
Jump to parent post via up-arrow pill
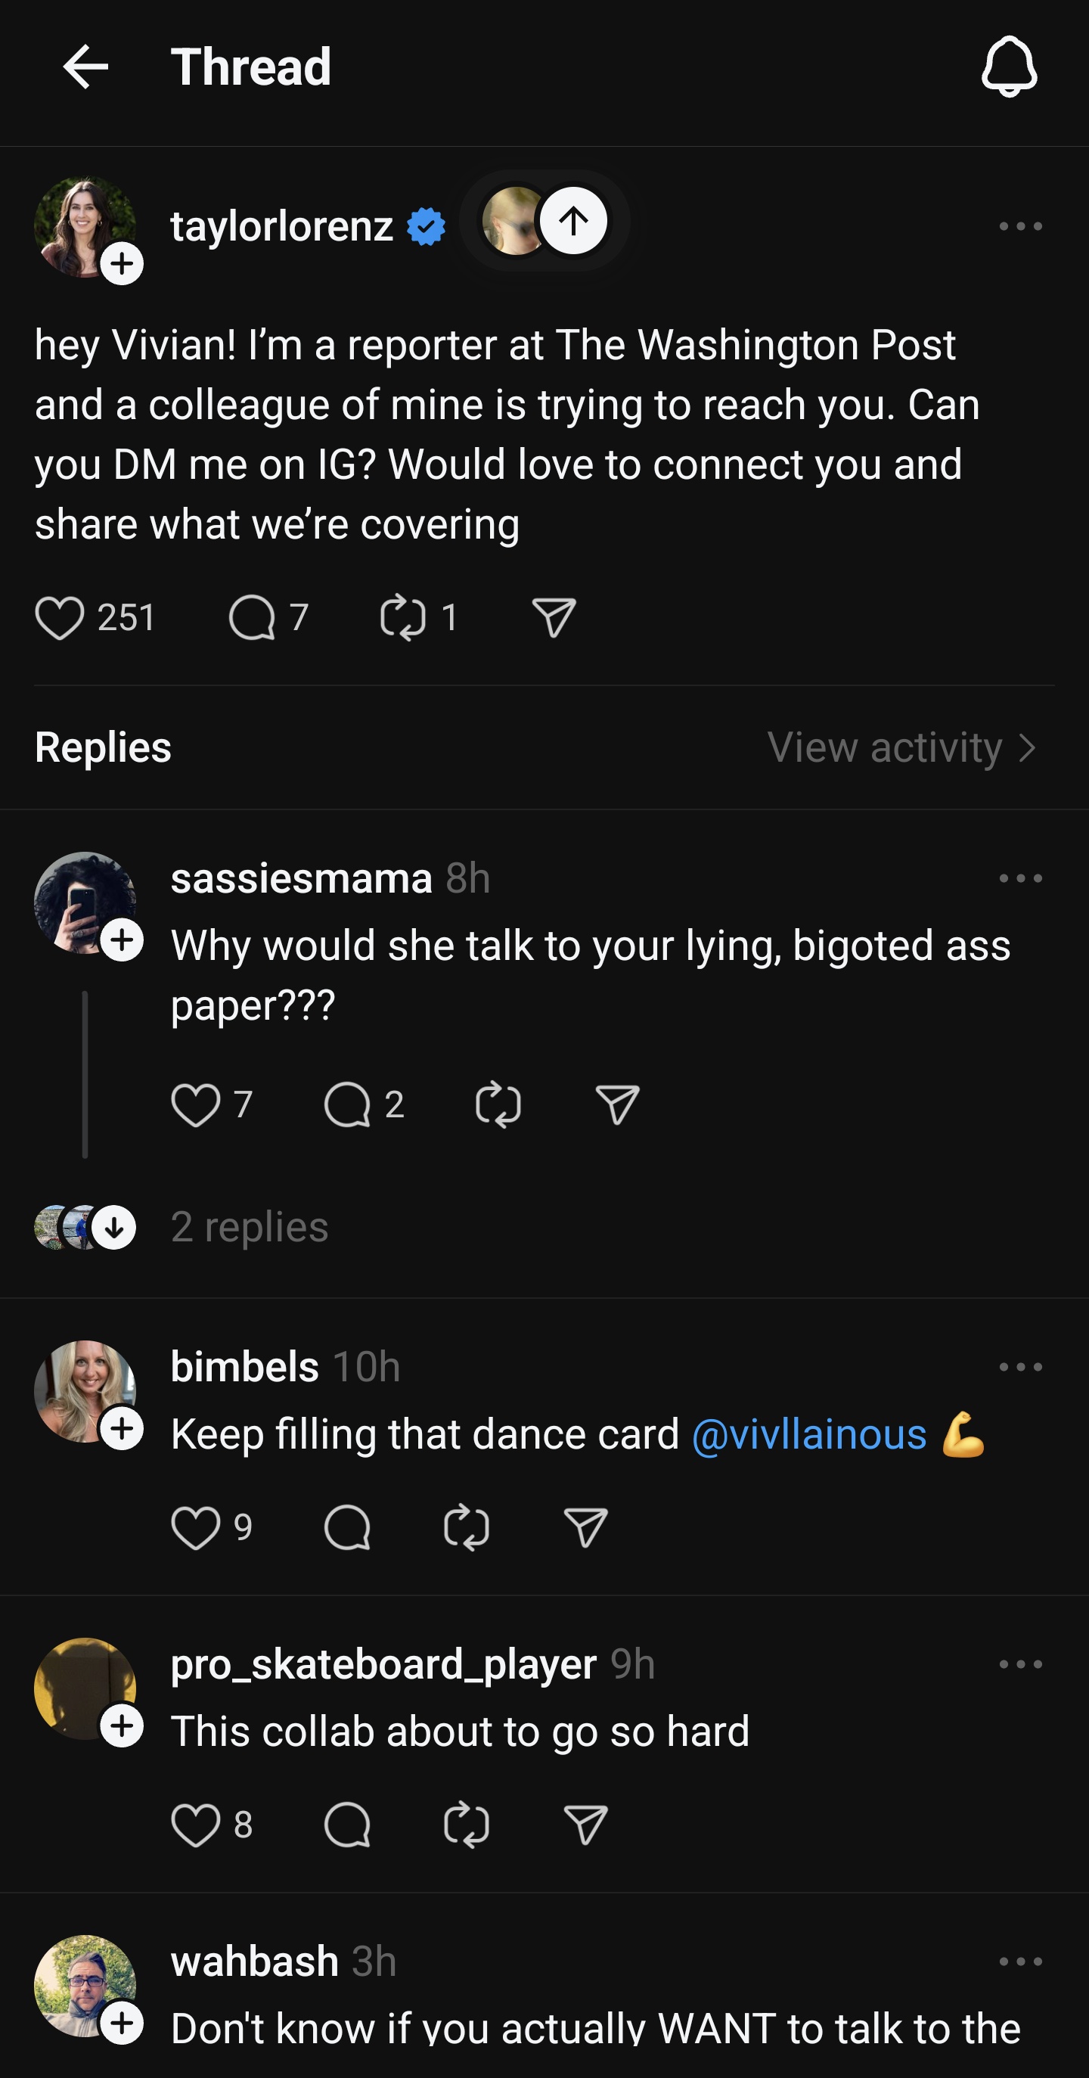pos(545,220)
